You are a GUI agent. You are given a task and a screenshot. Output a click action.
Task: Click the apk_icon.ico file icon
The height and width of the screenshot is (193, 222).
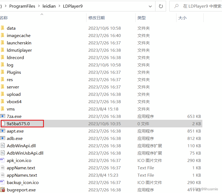pyautogui.click(x=2, y=160)
